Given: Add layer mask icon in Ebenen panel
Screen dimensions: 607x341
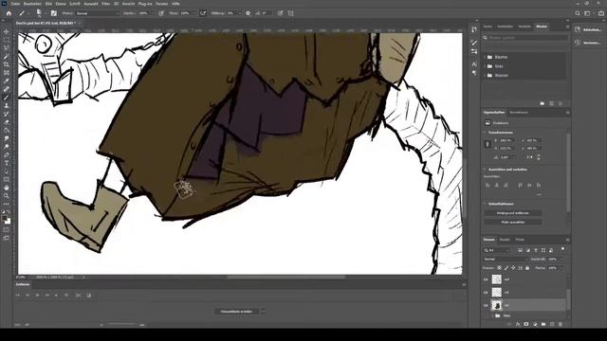Looking at the screenshot, I should 526,324.
